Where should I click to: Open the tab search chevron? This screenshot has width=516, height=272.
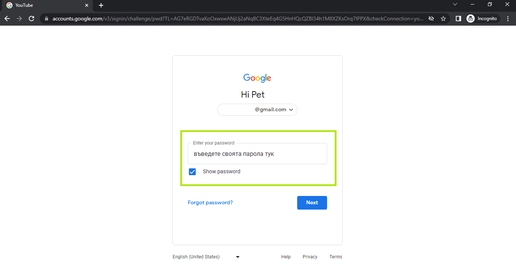point(455,5)
